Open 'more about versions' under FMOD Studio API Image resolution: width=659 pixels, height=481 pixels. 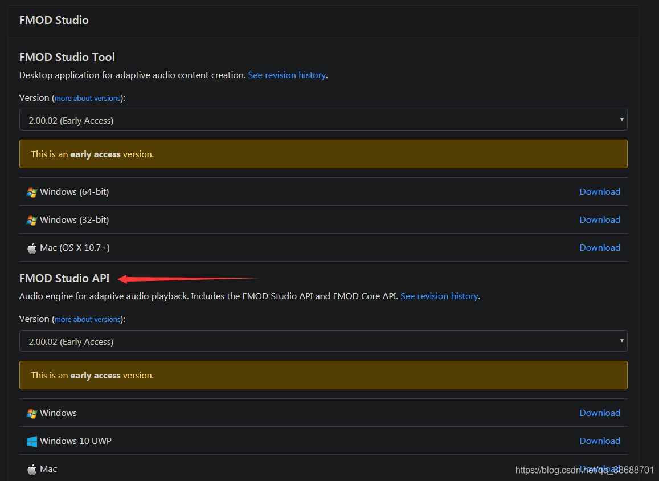tap(87, 320)
